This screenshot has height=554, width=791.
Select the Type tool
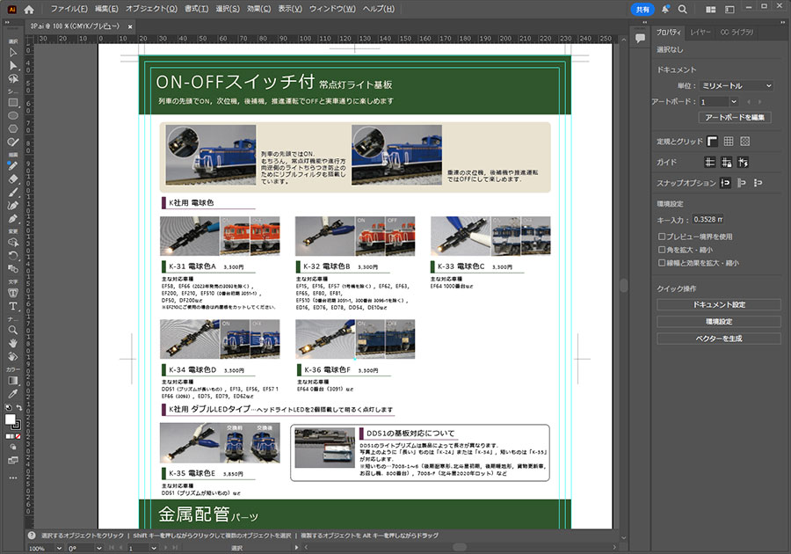(13, 306)
